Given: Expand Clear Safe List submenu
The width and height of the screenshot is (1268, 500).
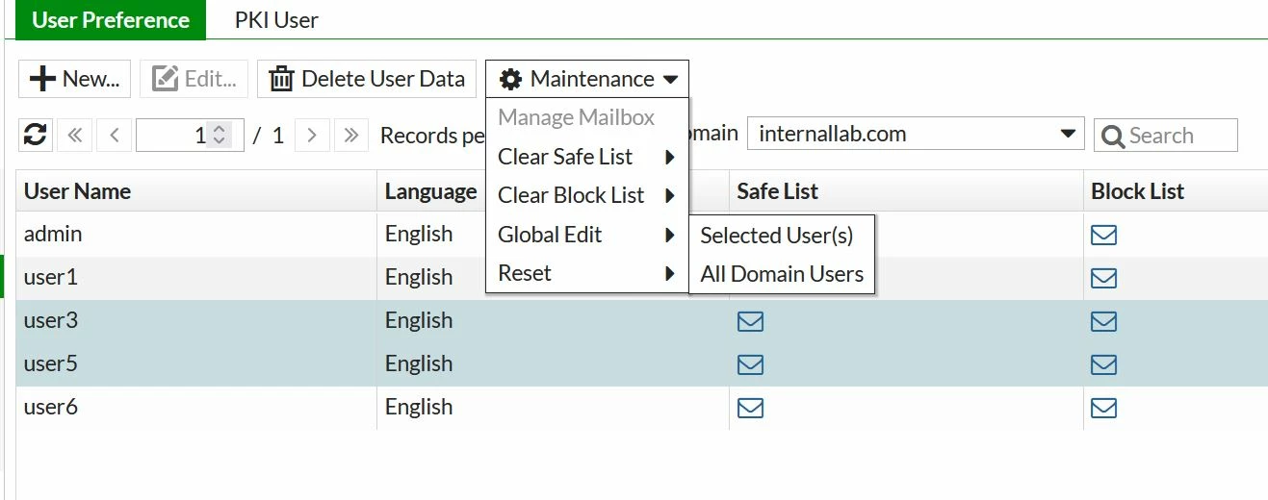Looking at the screenshot, I should point(587,157).
